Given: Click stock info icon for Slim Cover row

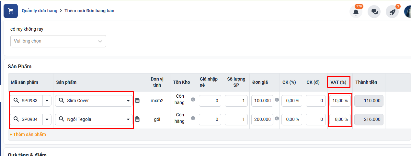Looking at the screenshot, I should (193, 100).
